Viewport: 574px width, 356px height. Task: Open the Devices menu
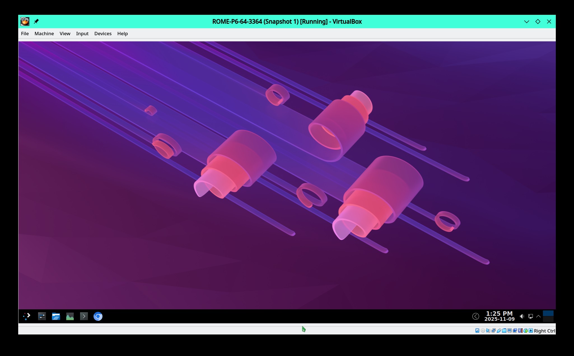pos(103,34)
